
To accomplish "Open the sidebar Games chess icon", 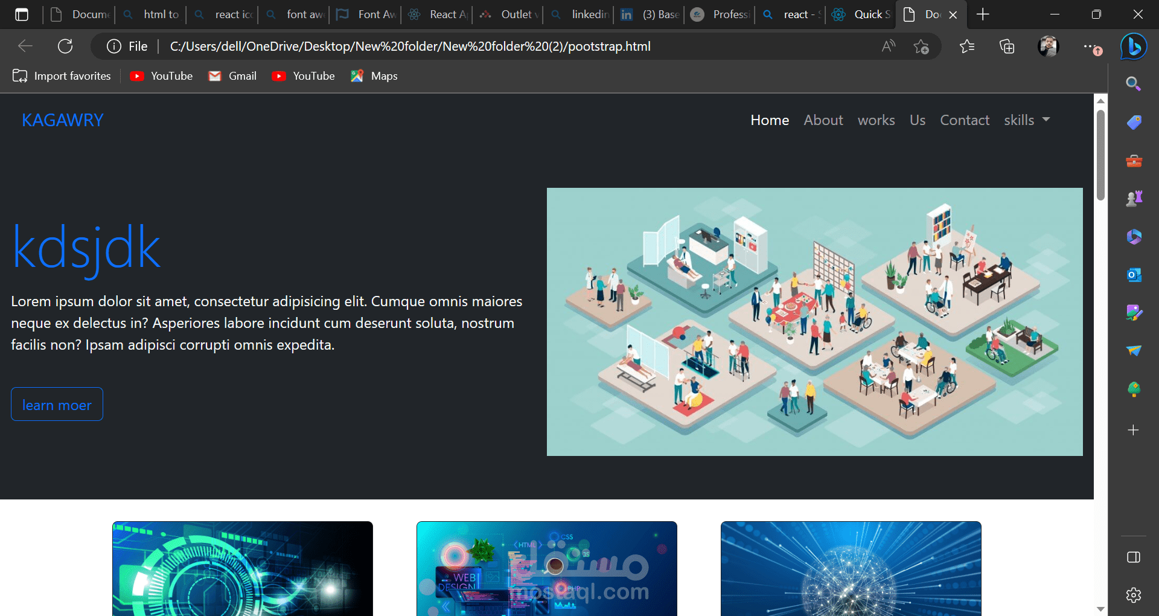I will pyautogui.click(x=1134, y=198).
